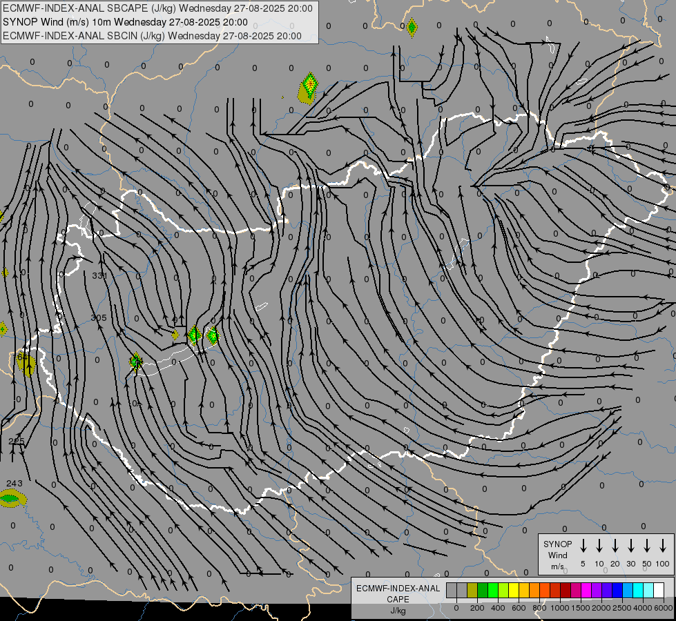Select the olive swatch in CAPE color scale
This screenshot has width=676, height=621.
[472, 590]
